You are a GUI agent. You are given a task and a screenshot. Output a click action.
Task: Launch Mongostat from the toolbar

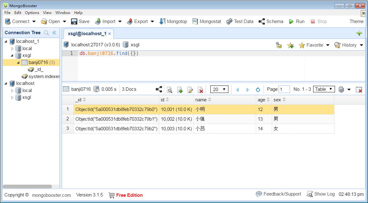tap(207, 21)
